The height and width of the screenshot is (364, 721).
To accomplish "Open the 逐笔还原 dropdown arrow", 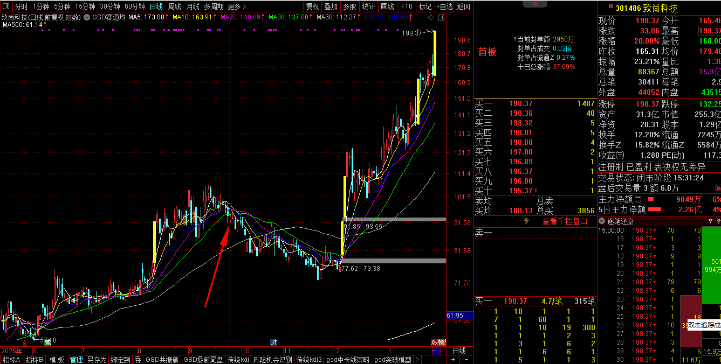I will click(x=602, y=221).
